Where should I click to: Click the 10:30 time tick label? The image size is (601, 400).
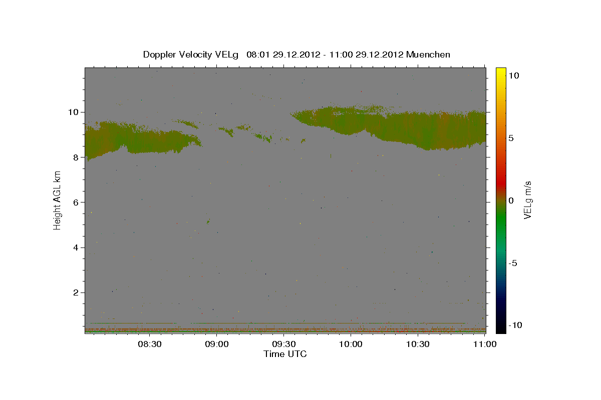418,344
